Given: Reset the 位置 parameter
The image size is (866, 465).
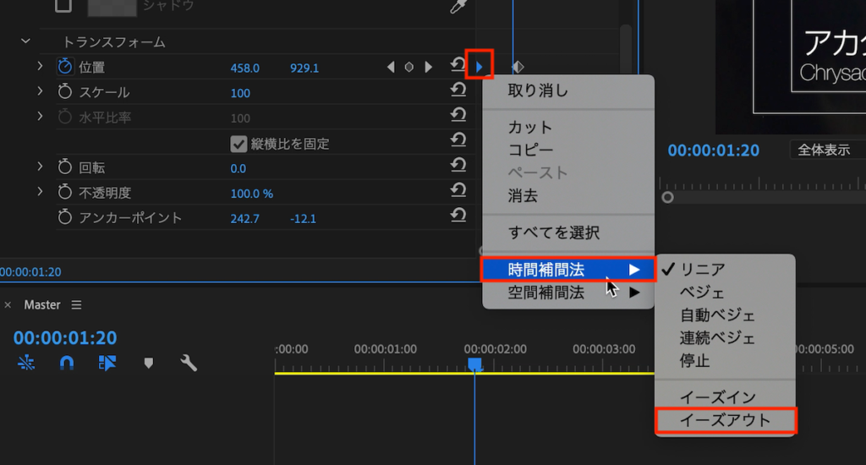Looking at the screenshot, I should pos(458,65).
